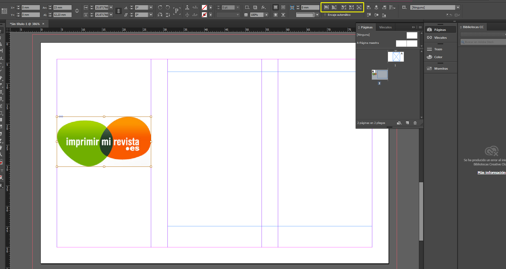Open the rotation angle dropdown
Viewport: 506px width, 269px height.
coord(151,7)
